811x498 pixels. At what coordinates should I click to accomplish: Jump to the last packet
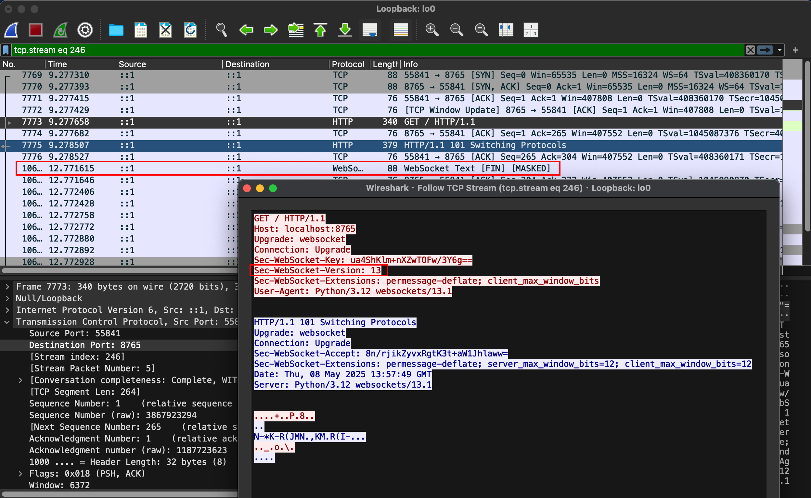[345, 30]
